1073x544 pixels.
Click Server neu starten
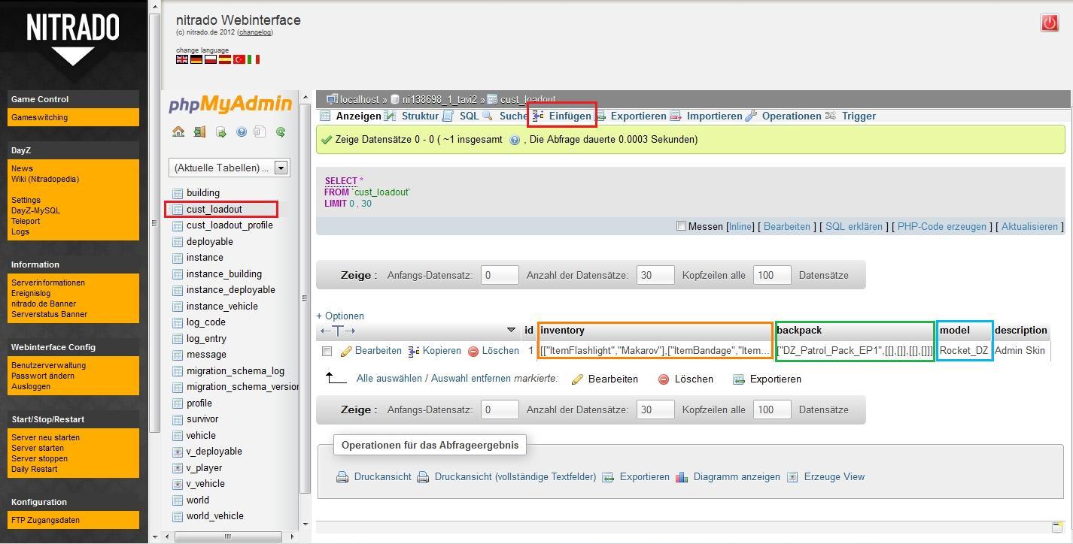(45, 438)
